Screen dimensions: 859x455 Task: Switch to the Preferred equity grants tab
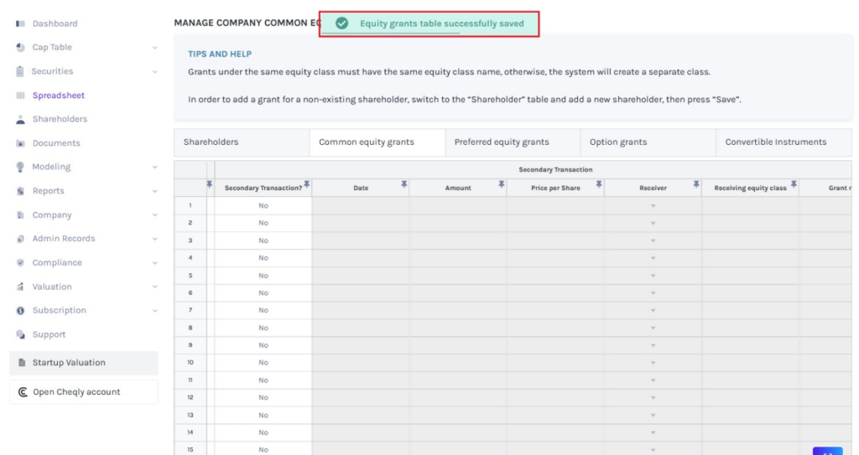click(x=502, y=142)
